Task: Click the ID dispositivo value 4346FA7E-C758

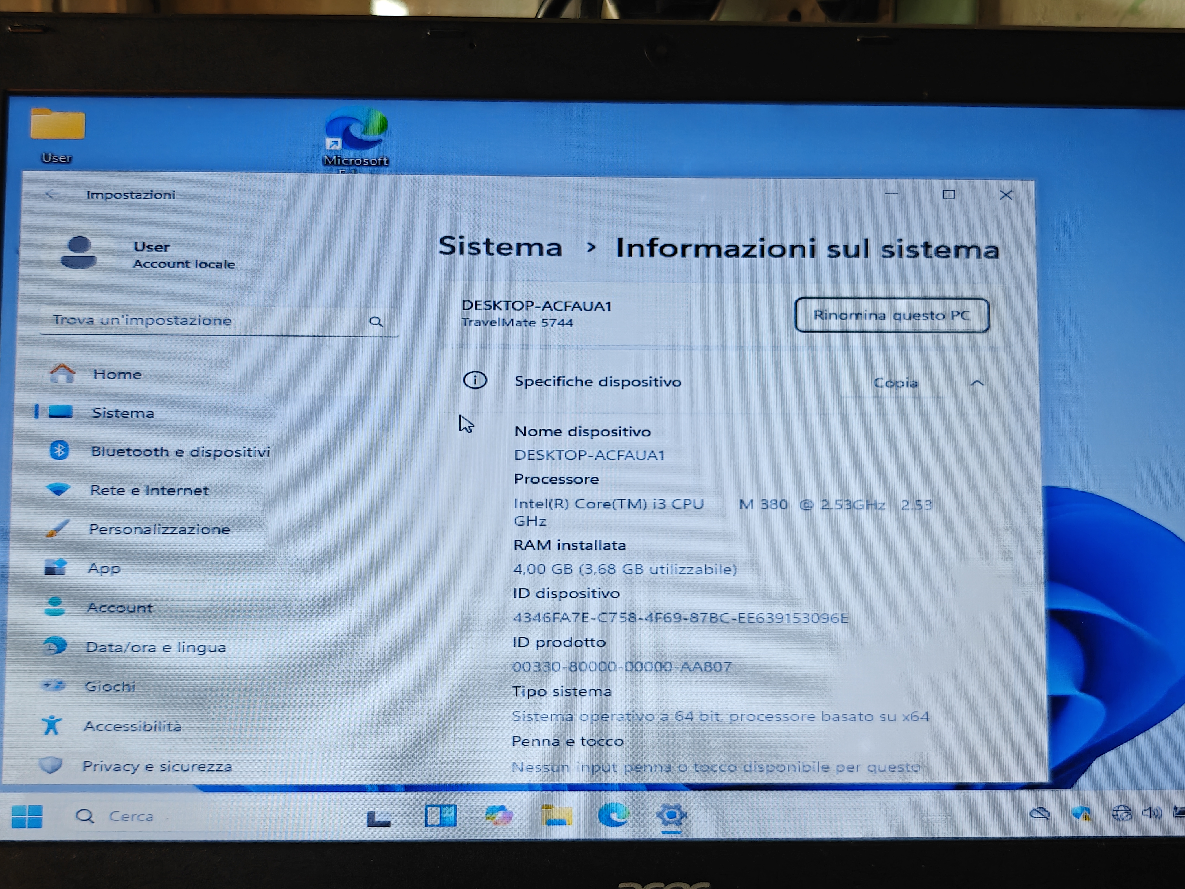Action: [680, 617]
